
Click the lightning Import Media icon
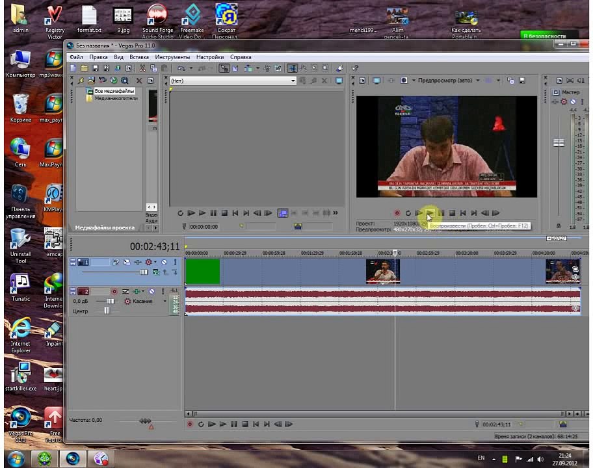click(x=81, y=81)
